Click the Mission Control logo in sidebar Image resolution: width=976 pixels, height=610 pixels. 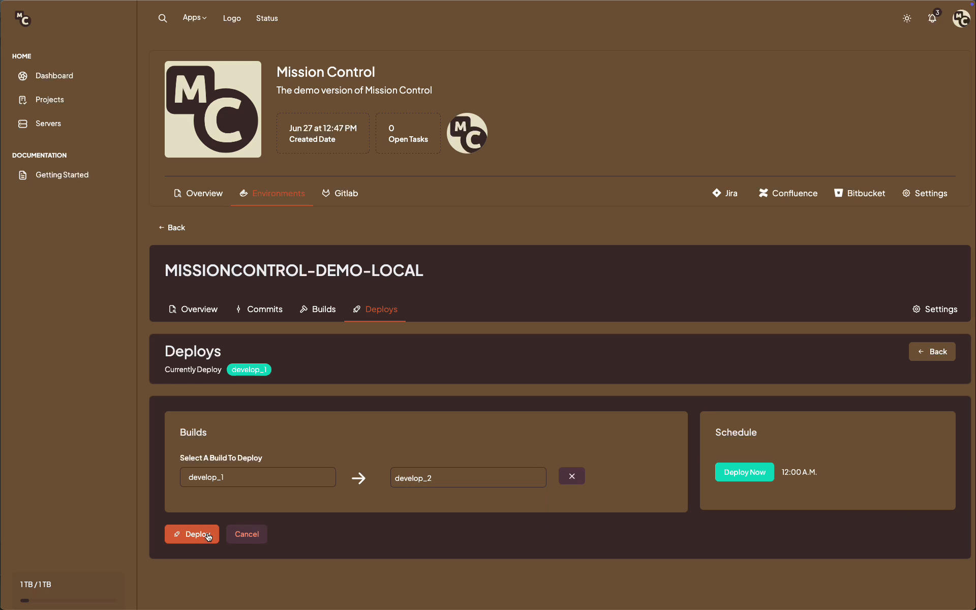23,19
